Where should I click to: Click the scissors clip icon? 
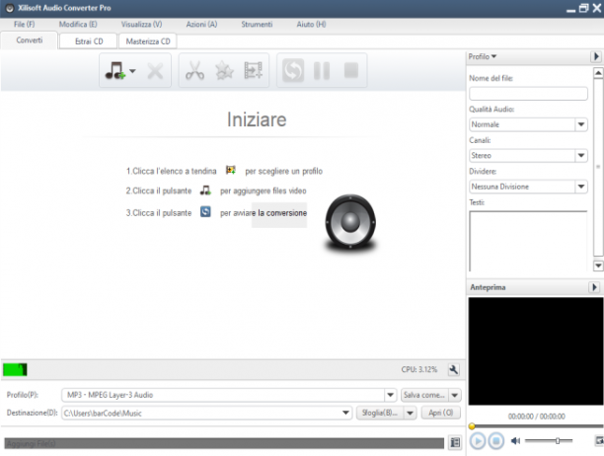pyautogui.click(x=194, y=71)
